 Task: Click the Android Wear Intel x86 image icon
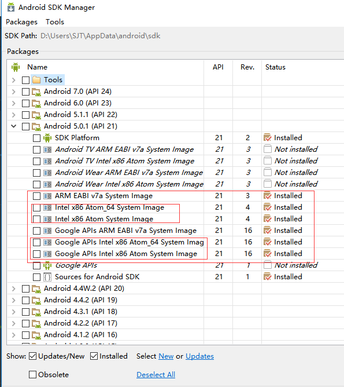coord(47,184)
